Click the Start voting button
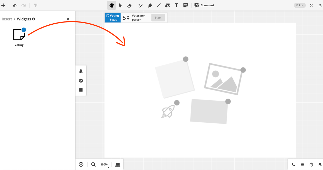 tap(158, 18)
